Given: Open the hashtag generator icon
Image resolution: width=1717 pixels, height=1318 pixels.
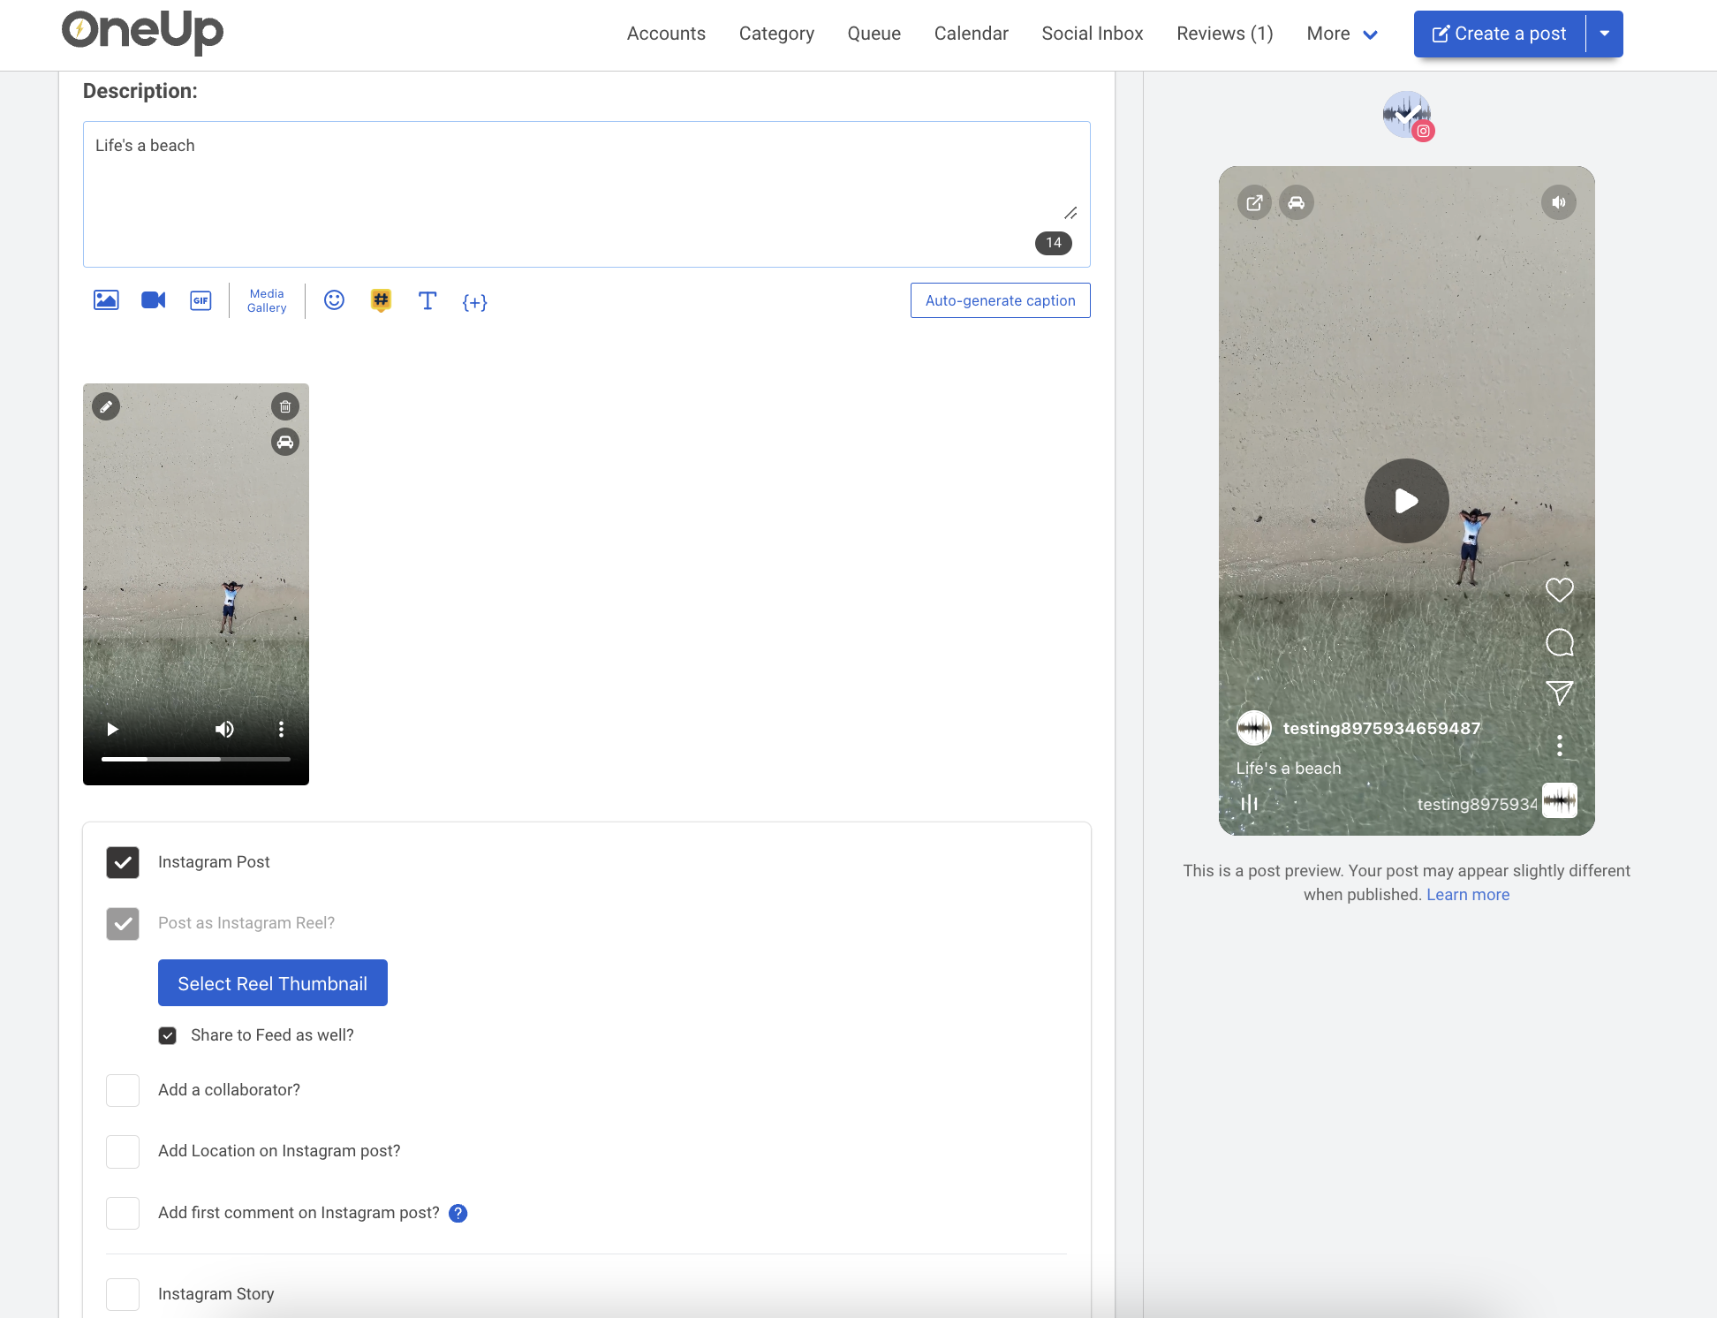Looking at the screenshot, I should [x=381, y=300].
